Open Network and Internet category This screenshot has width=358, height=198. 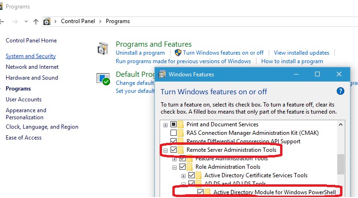32,67
